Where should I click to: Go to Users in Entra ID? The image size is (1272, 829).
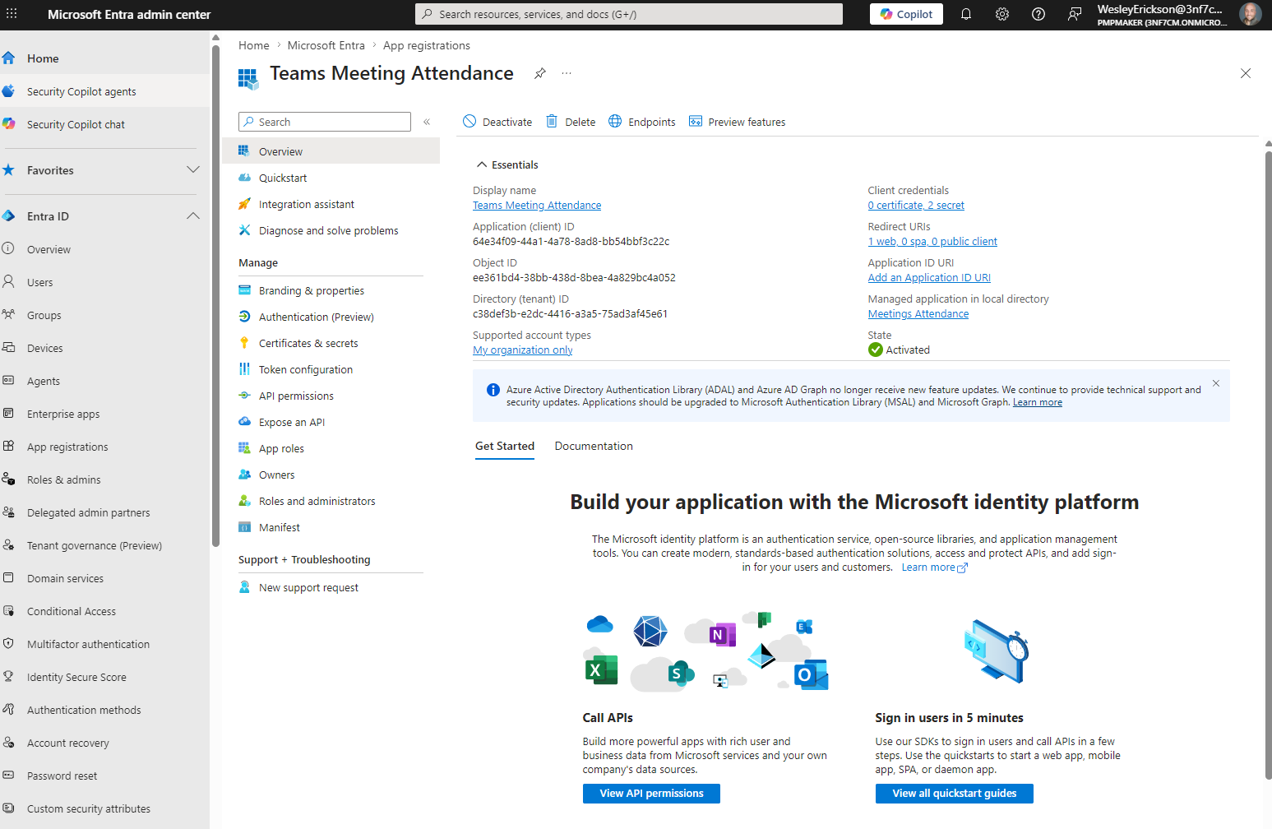(x=104, y=282)
